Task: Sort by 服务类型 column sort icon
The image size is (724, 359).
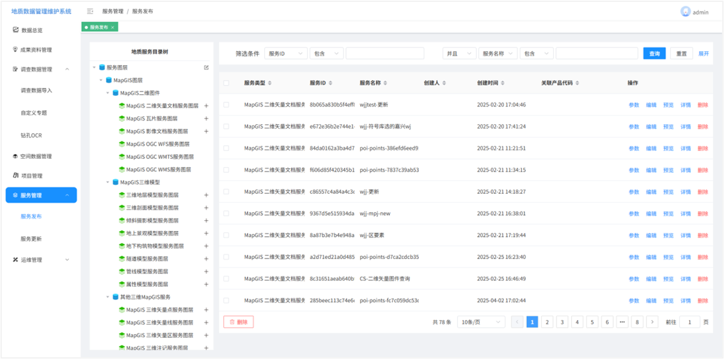Action: 270,83
